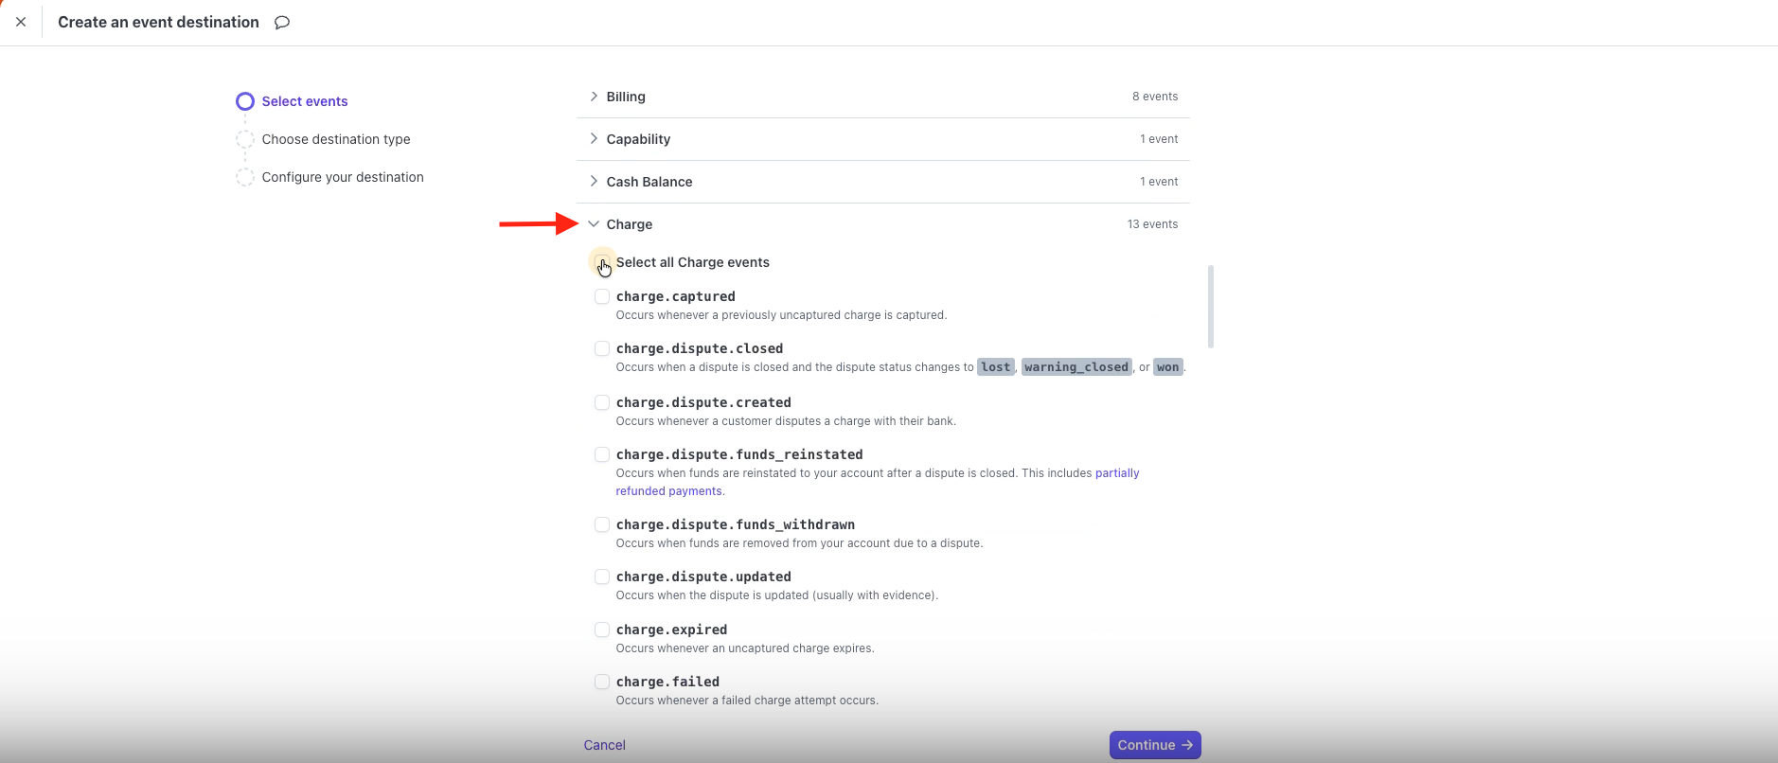Click the Select events step circle
Screen dimensions: 1778x763
(245, 101)
